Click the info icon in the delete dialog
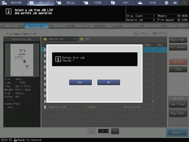 (58, 59)
